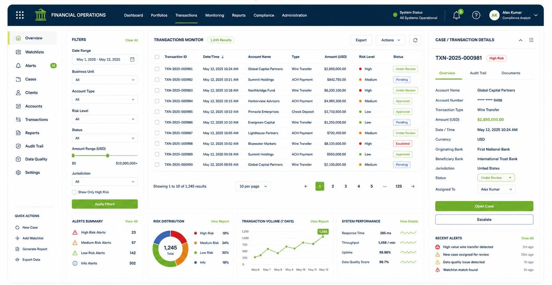Open the Actions dropdown menu
This screenshot has width=552, height=285.
(390, 40)
